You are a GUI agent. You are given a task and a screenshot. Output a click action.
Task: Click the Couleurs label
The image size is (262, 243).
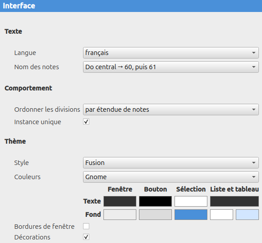click(28, 177)
